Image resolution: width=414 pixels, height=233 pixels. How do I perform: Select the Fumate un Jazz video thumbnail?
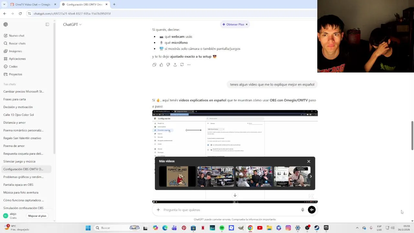[177, 176]
